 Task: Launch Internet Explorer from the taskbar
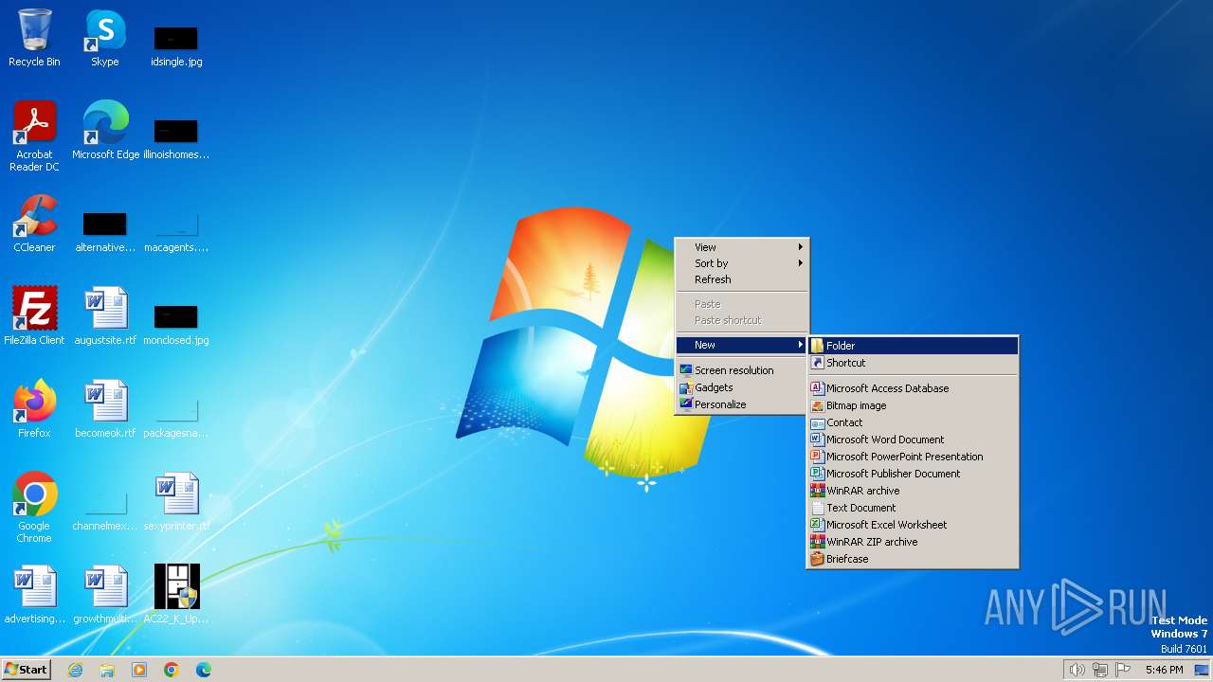click(75, 670)
